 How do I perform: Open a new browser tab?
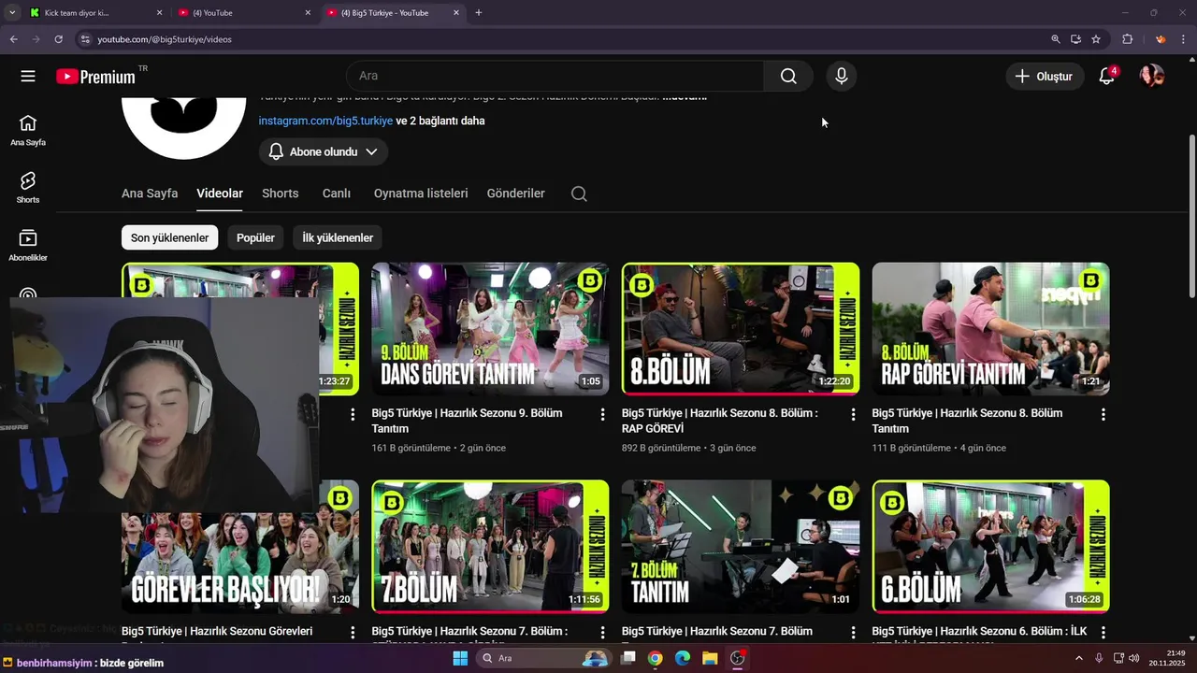[x=479, y=13]
